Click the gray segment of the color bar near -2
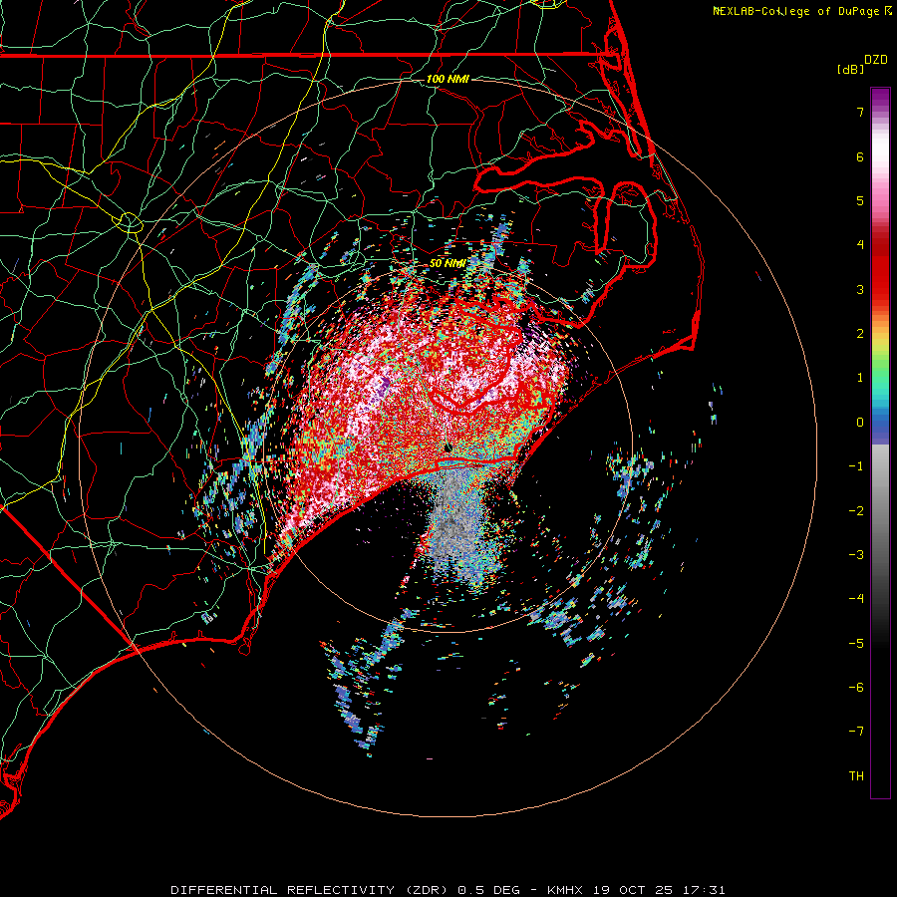The width and height of the screenshot is (897, 897). (x=880, y=511)
